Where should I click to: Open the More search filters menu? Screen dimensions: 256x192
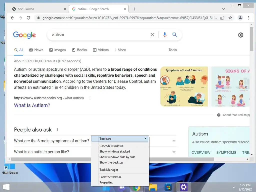pos(120,50)
